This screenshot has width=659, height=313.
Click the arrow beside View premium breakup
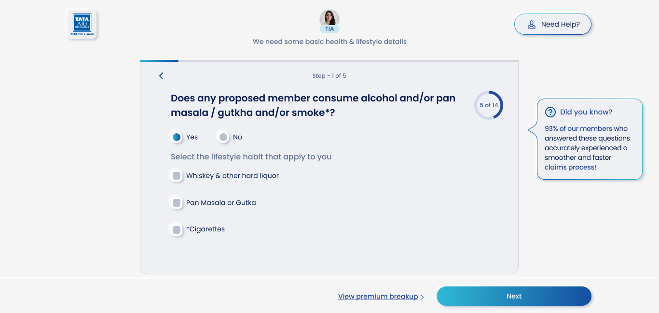point(422,297)
